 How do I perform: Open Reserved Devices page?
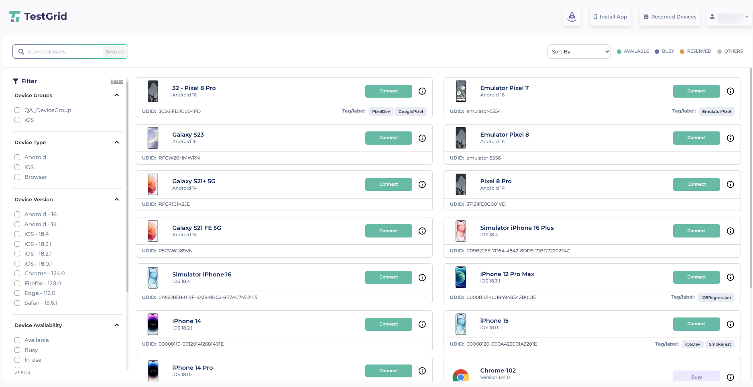[670, 17]
